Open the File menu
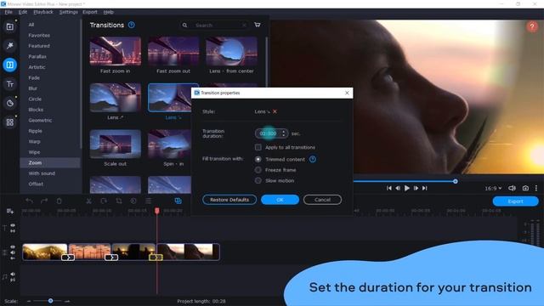544x306 pixels. [8, 12]
